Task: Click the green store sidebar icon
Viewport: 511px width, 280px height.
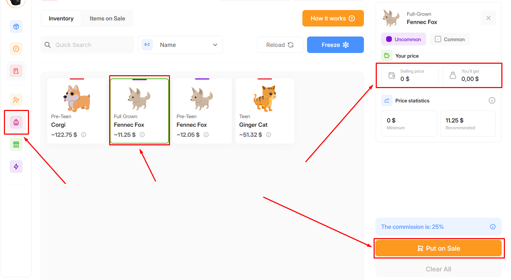Action: tap(16, 144)
